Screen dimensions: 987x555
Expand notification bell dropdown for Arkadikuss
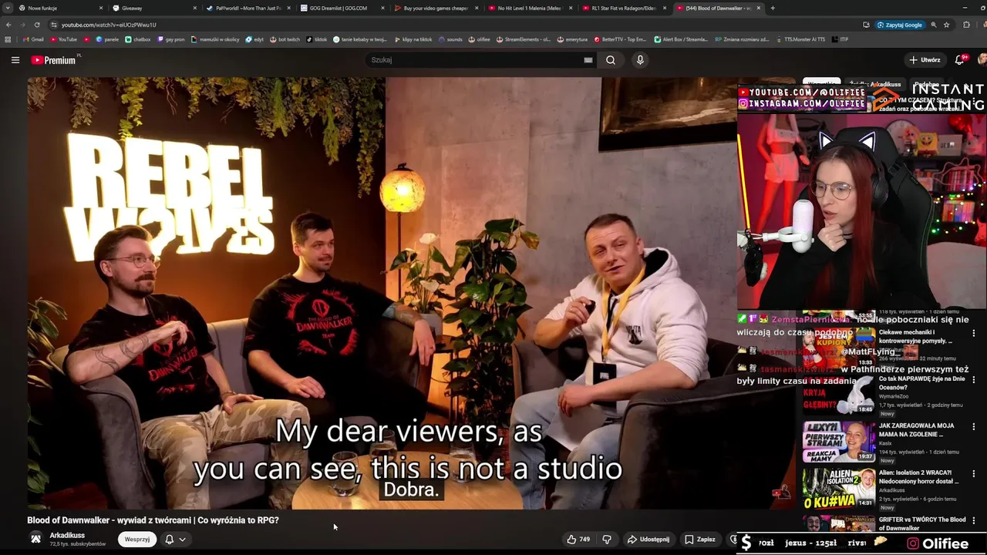(176, 540)
